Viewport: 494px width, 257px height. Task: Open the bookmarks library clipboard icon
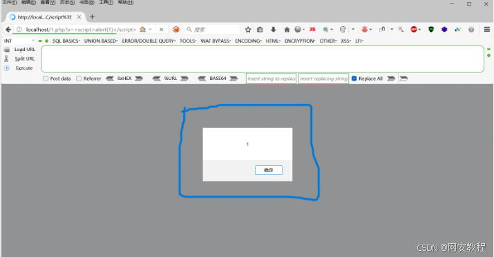pos(260,30)
